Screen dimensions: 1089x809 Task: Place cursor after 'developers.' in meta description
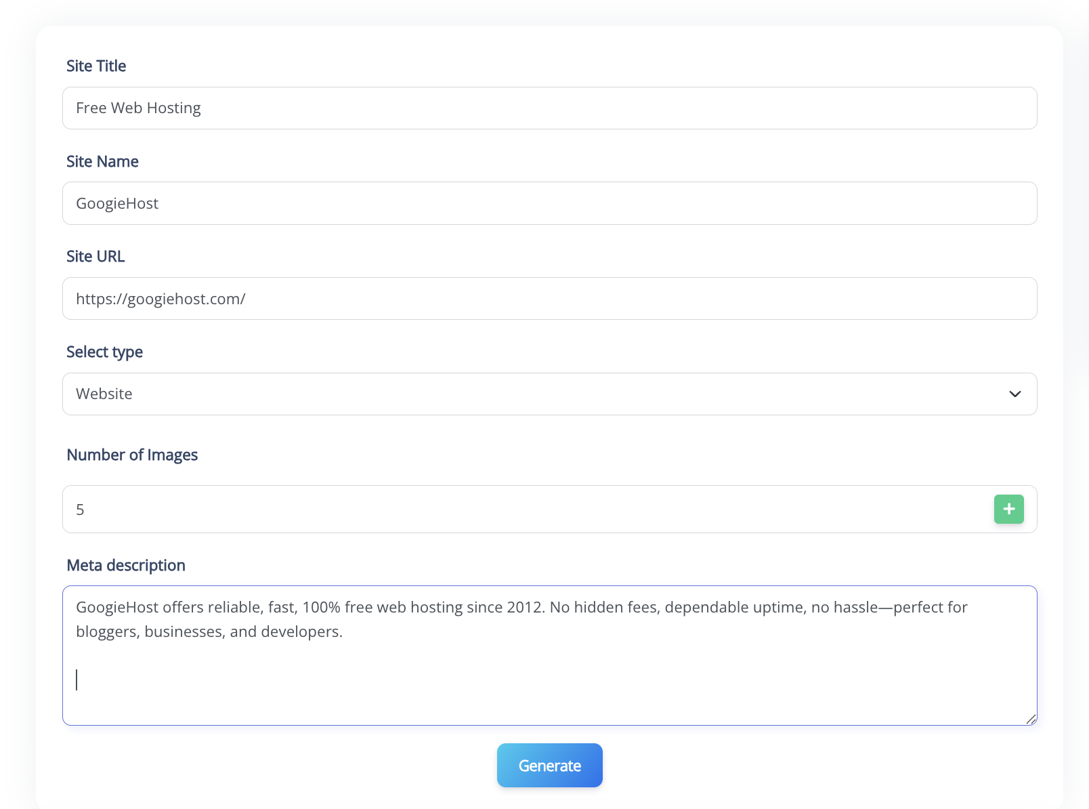[x=343, y=632]
